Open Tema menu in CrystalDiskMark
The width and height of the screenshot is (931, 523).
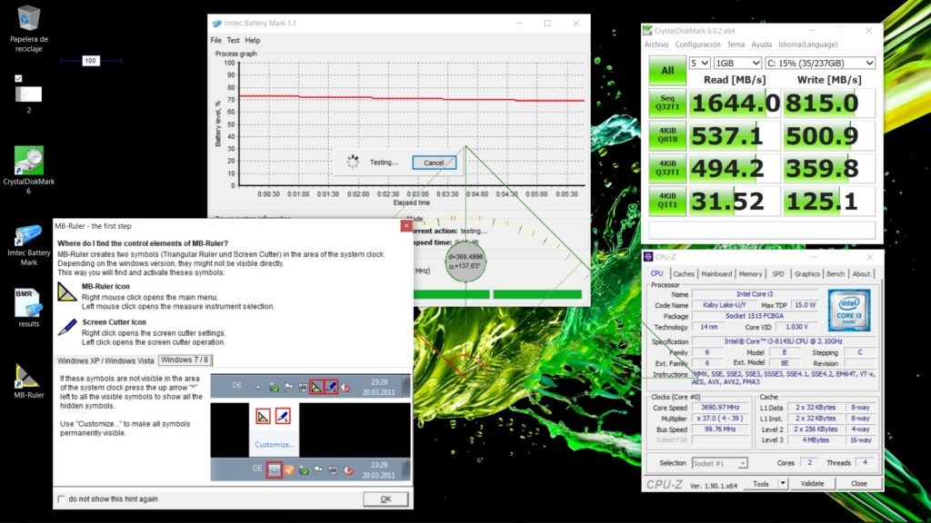coord(736,44)
